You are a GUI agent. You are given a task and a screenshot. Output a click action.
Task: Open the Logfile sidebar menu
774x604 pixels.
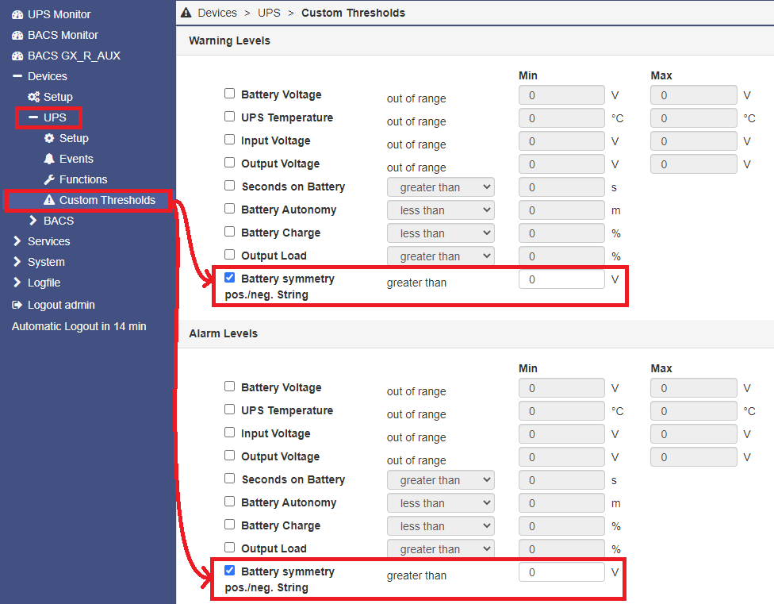click(x=44, y=283)
